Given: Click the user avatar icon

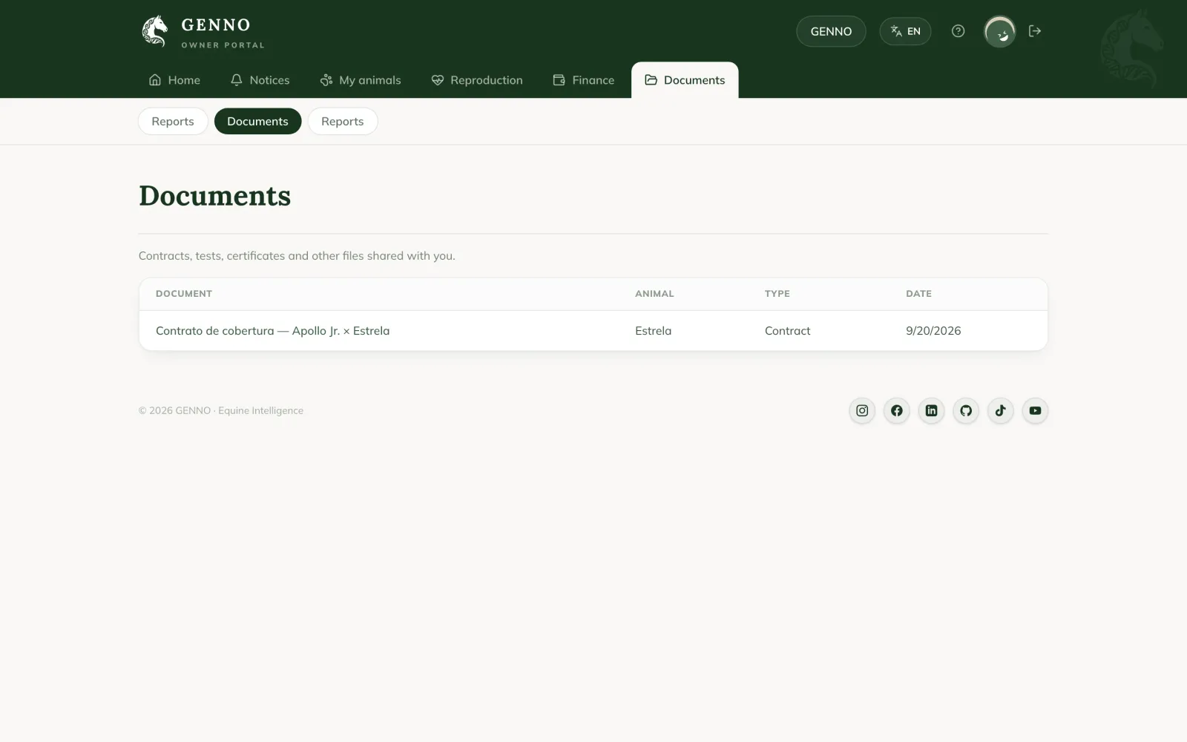Looking at the screenshot, I should (999, 31).
